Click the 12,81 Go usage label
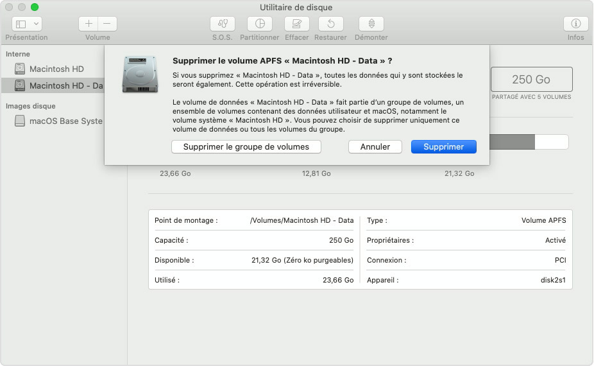This screenshot has width=594, height=366. (316, 173)
